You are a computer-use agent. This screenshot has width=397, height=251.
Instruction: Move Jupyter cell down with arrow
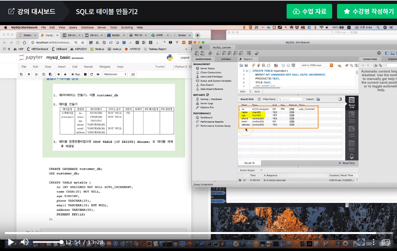(65, 74)
